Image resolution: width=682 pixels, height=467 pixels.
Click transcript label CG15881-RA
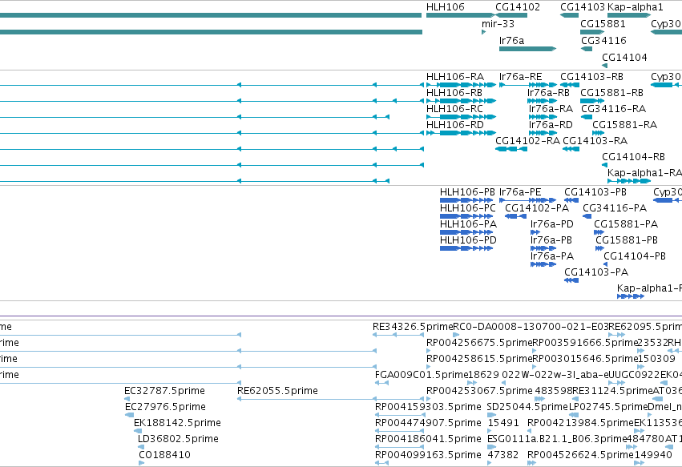click(624, 125)
